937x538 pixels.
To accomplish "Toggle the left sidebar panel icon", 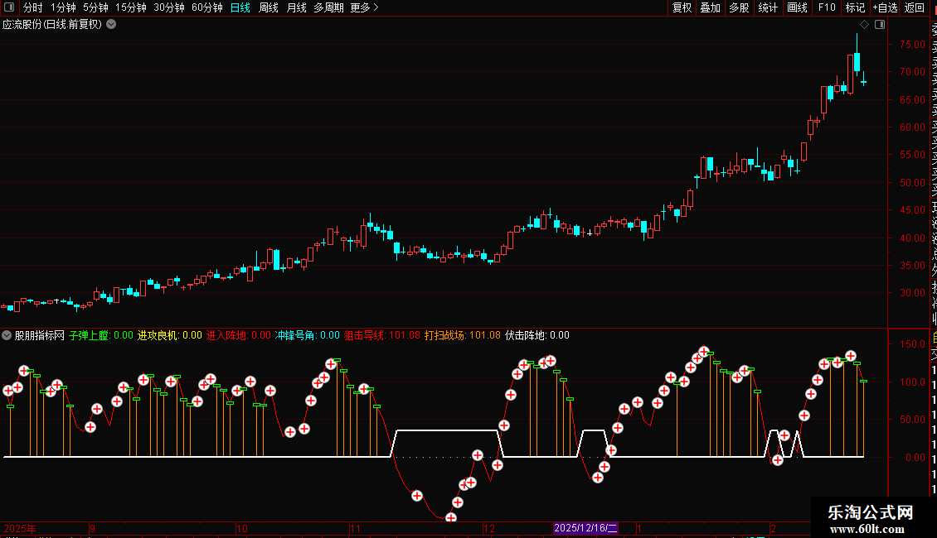I will point(9,7).
